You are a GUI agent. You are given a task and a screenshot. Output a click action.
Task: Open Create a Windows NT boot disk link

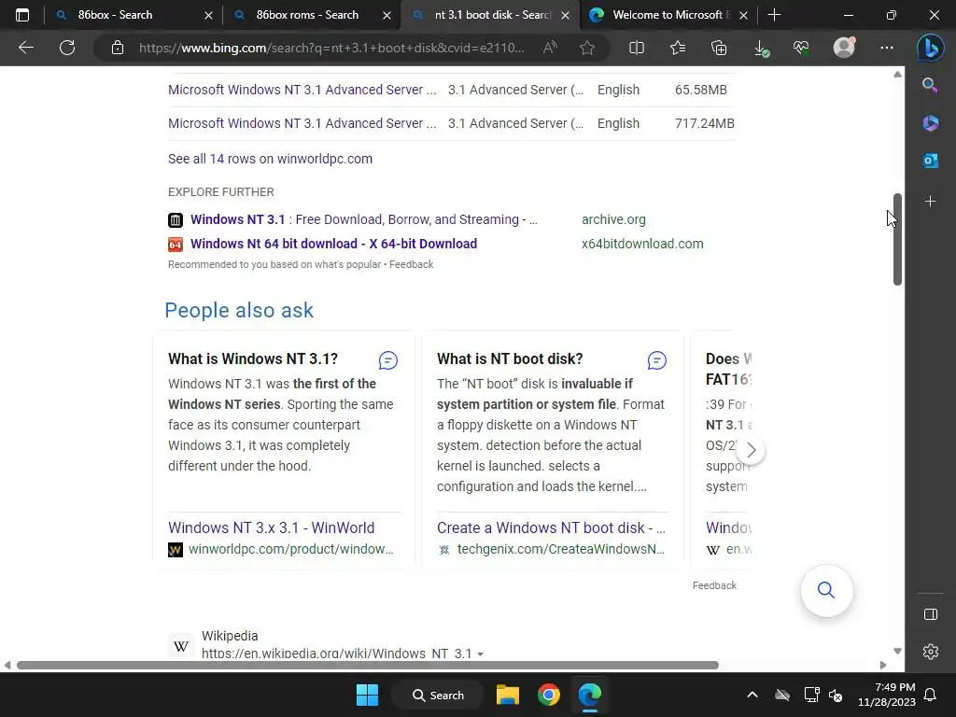[x=551, y=527]
